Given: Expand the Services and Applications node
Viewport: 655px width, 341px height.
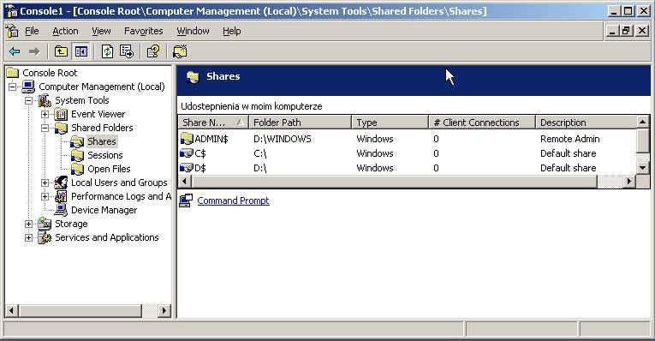Looking at the screenshot, I should [28, 238].
